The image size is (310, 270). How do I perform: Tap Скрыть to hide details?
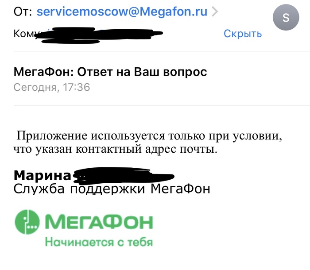coord(243,33)
